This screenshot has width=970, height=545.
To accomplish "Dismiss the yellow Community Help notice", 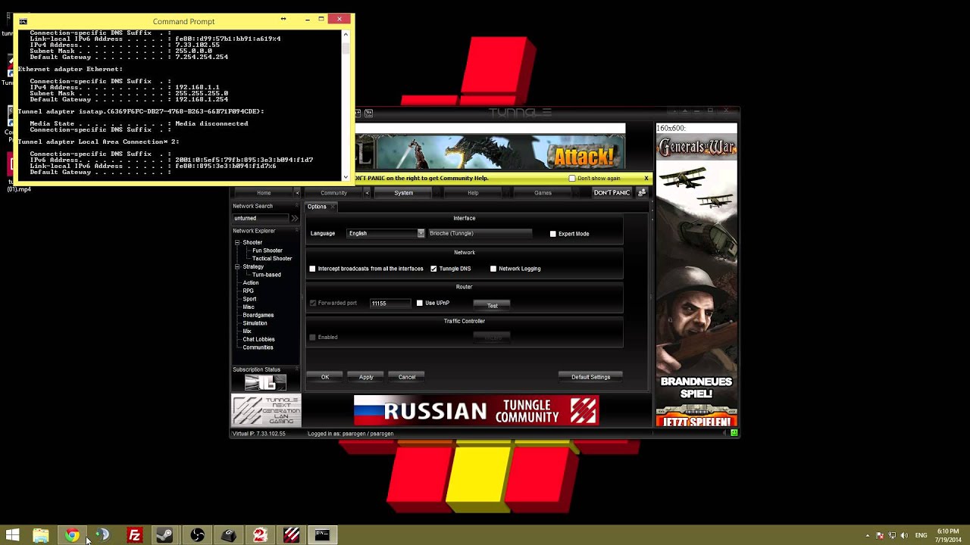I will (646, 179).
